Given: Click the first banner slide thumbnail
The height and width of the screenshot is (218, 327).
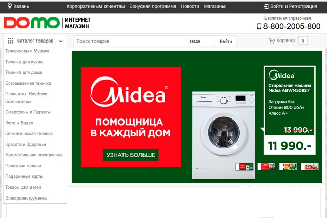Looking at the screenshot, I should [x=244, y=167].
